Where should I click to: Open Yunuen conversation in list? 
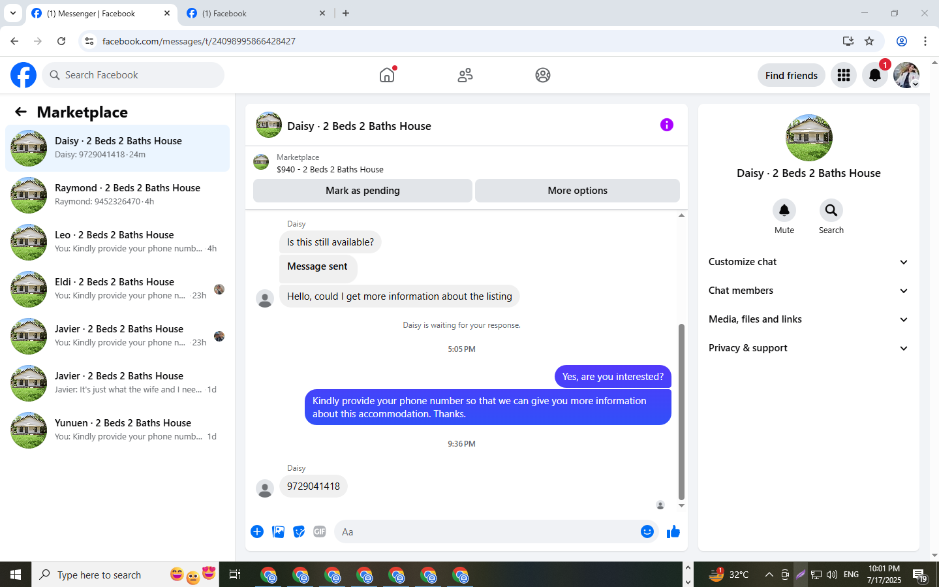117,430
